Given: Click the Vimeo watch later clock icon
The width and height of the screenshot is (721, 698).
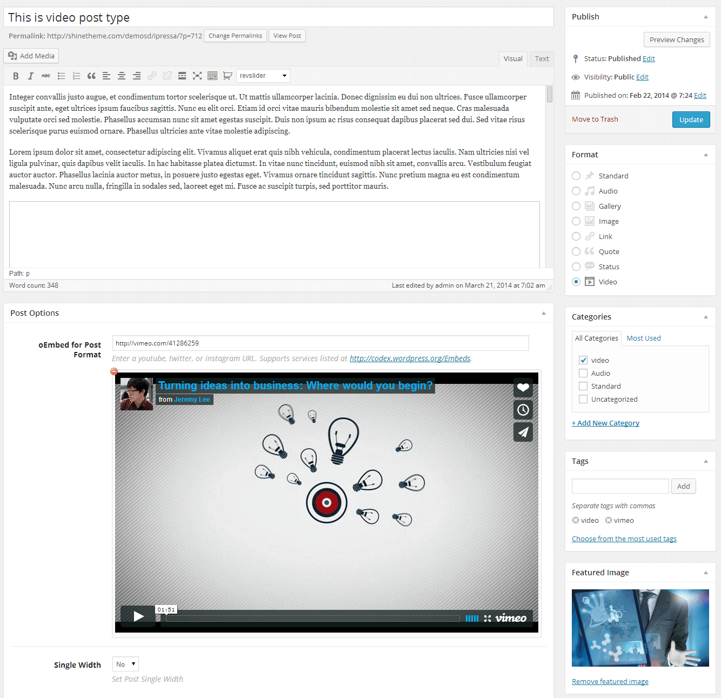Looking at the screenshot, I should (523, 410).
